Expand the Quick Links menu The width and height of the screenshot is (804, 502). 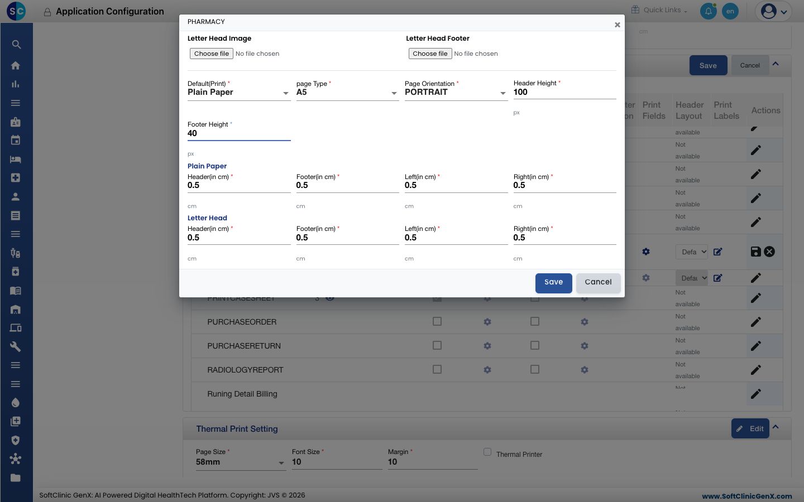pyautogui.click(x=659, y=10)
